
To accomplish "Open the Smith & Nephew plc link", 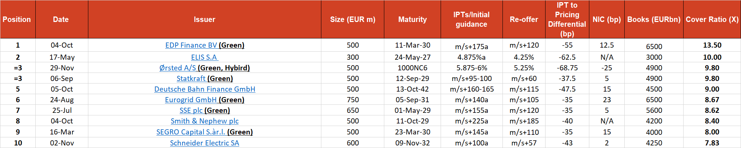I will coord(205,121).
